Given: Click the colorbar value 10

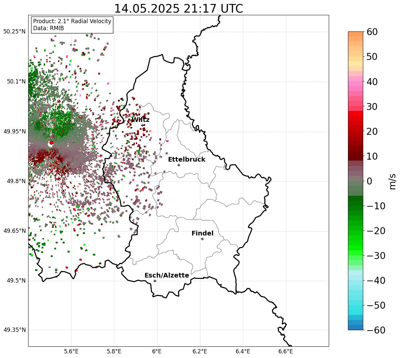Looking at the screenshot, I should click(x=372, y=156).
